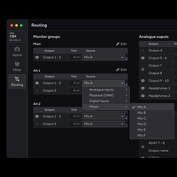Viewport: 177px width, 177px height.
Task: Open the Mixer page in sidebar
Action: (17, 67)
